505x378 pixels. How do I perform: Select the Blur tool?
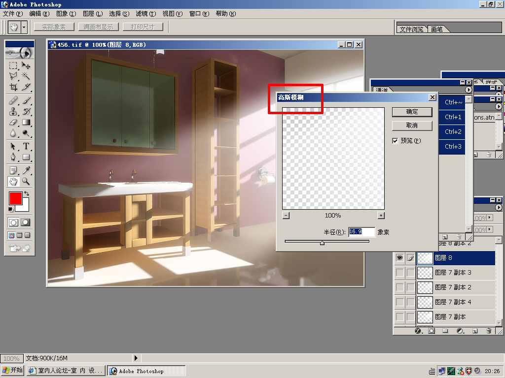pyautogui.click(x=13, y=133)
